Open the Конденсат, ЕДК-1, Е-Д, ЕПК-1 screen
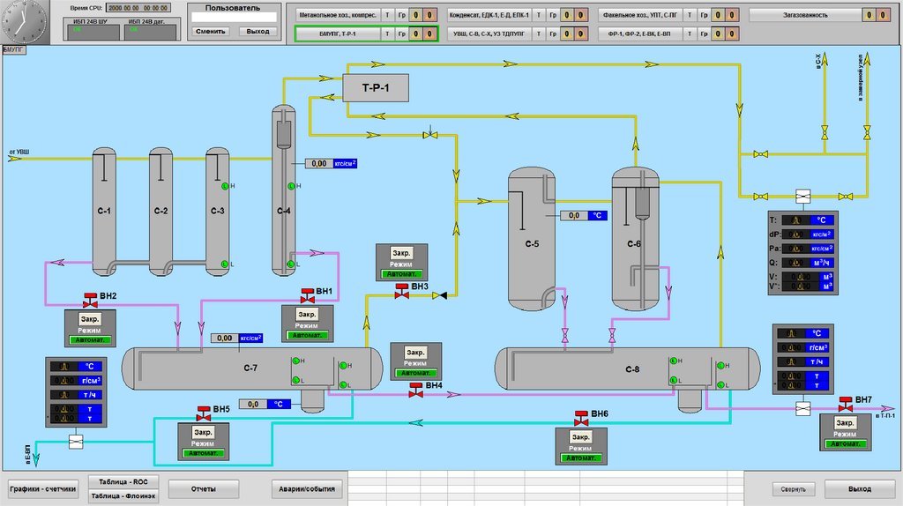903x506 pixels. 489,15
